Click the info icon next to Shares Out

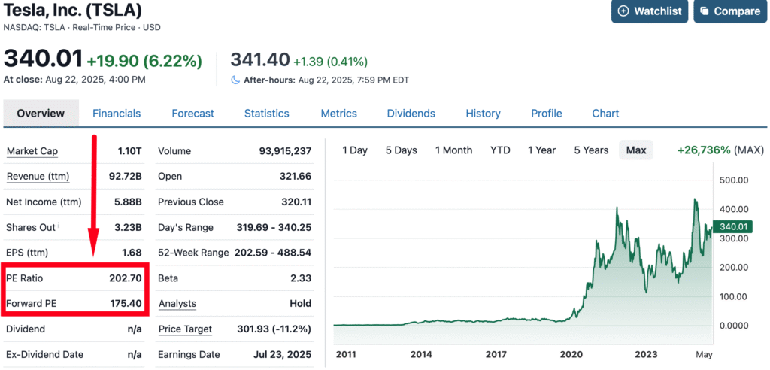[x=59, y=226]
